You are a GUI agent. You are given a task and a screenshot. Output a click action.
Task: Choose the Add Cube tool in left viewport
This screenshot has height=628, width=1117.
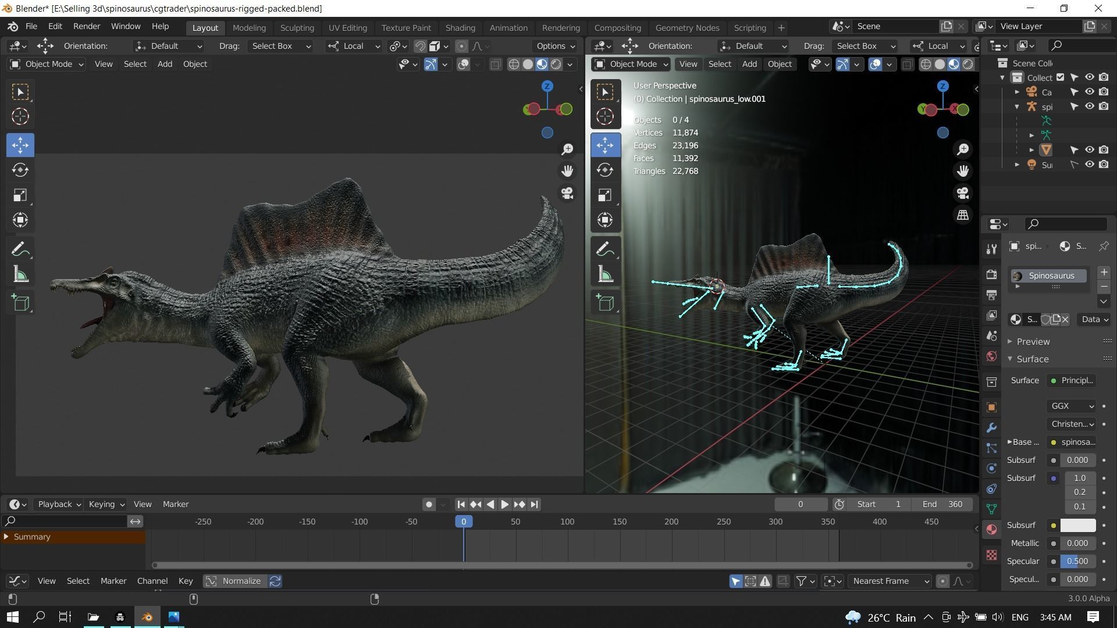pos(20,302)
